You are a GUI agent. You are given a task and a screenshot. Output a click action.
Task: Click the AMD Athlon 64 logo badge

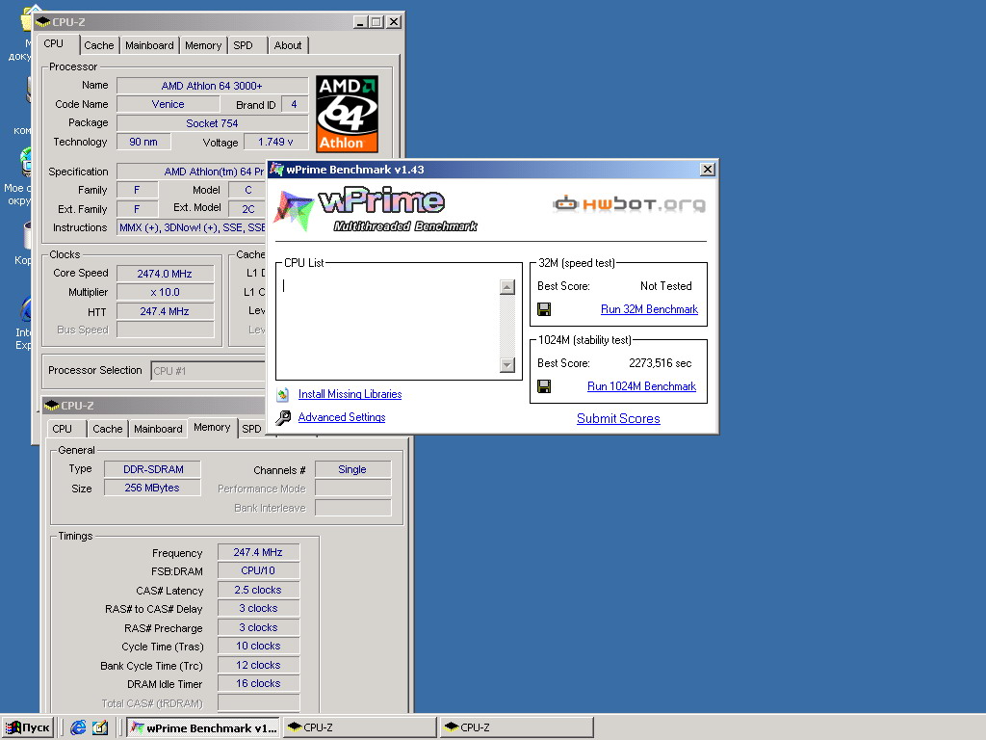point(347,114)
